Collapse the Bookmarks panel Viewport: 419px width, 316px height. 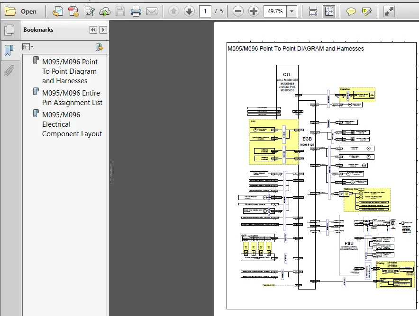[93, 30]
